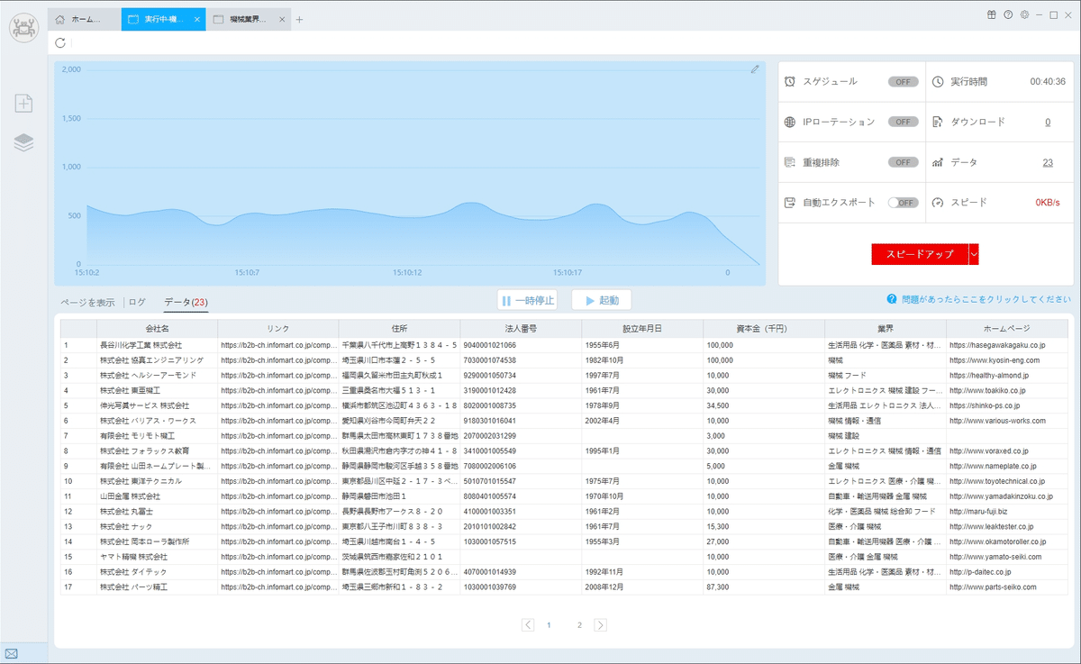This screenshot has height=664, width=1081.
Task: Click the capital cell 87,300
Action: click(764, 587)
